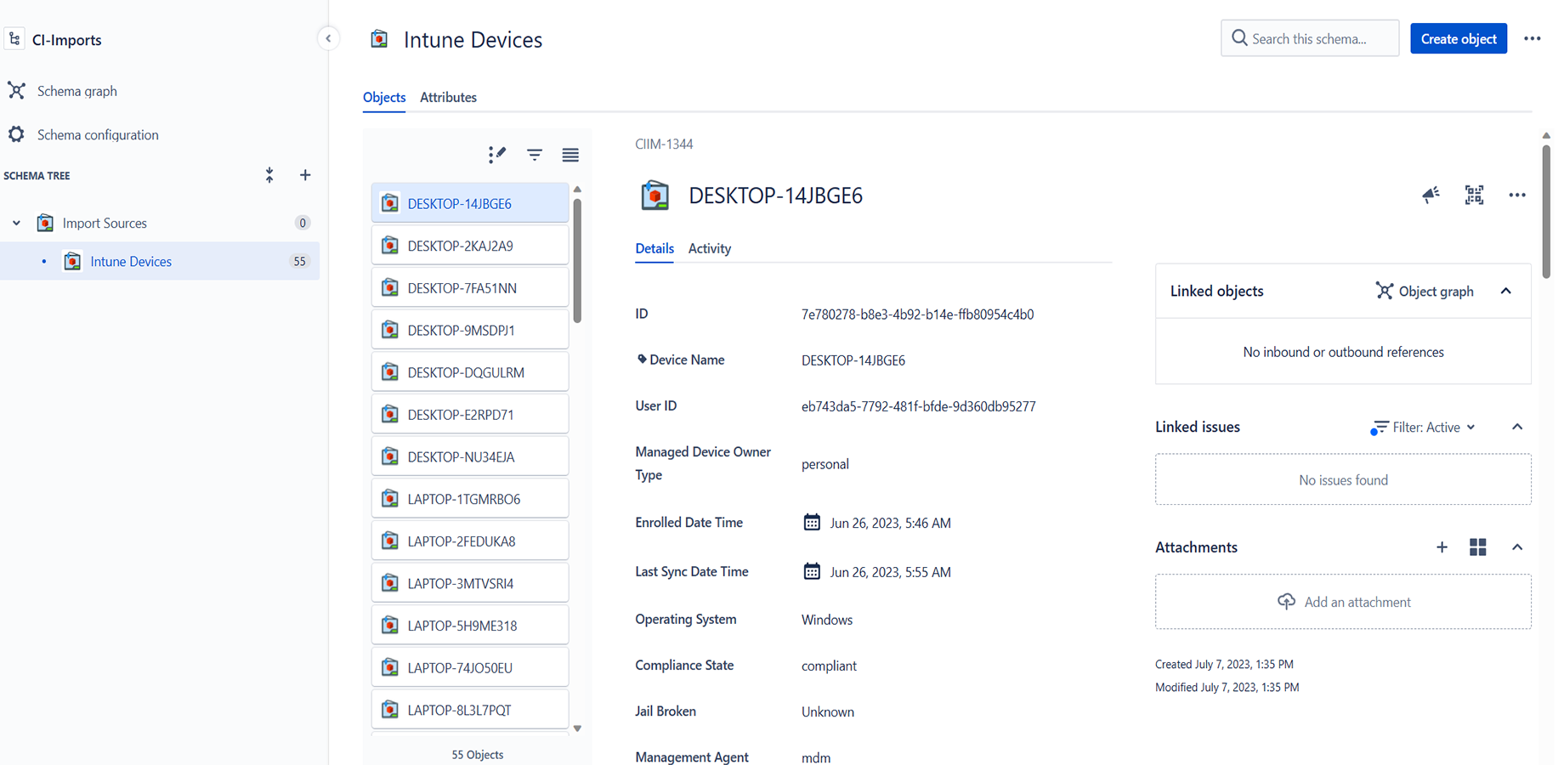Select DESKTOP-14JBGE6 in the object list
This screenshot has width=1564, height=765.
point(470,203)
